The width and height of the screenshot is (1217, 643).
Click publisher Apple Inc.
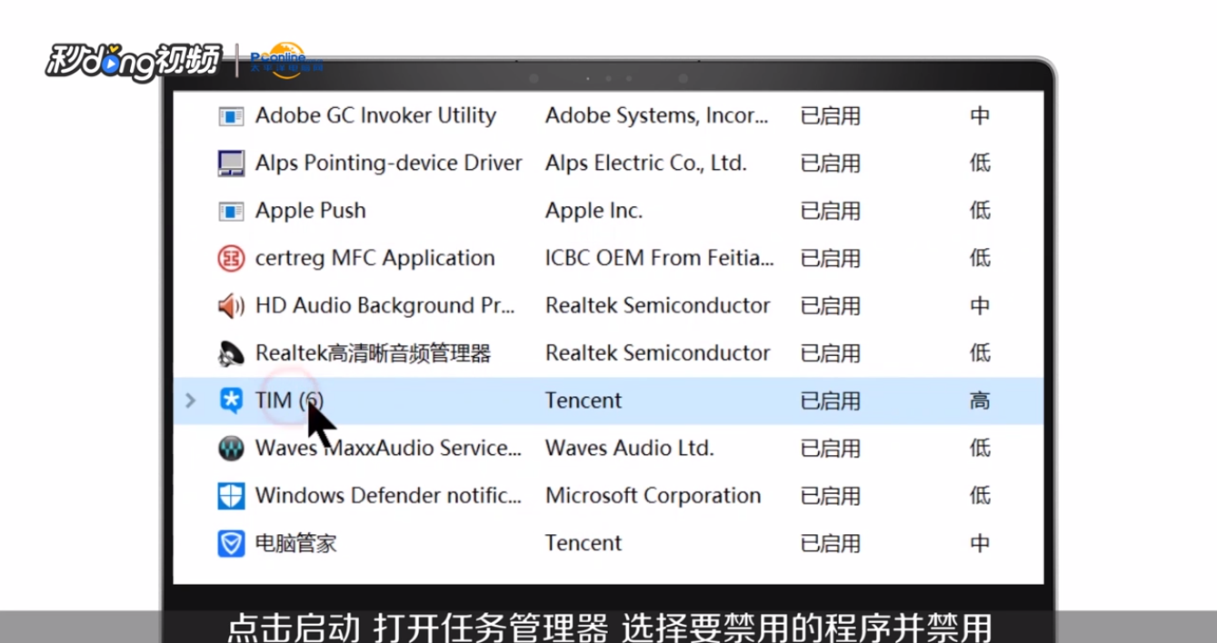point(594,211)
